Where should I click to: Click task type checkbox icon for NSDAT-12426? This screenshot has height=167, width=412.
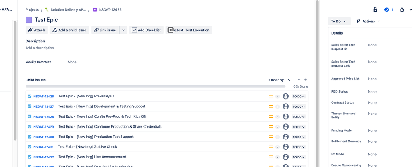(29, 96)
